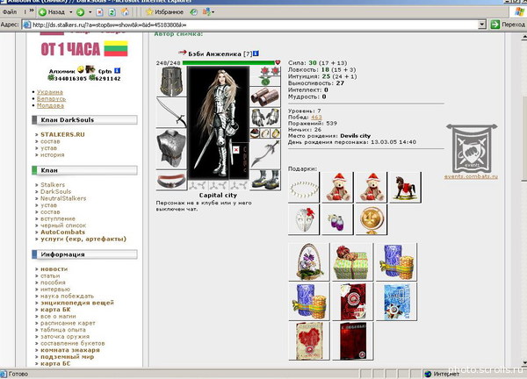The height and width of the screenshot is (379, 527).
Task: Click the green Forward arrow icon
Action: point(80,12)
